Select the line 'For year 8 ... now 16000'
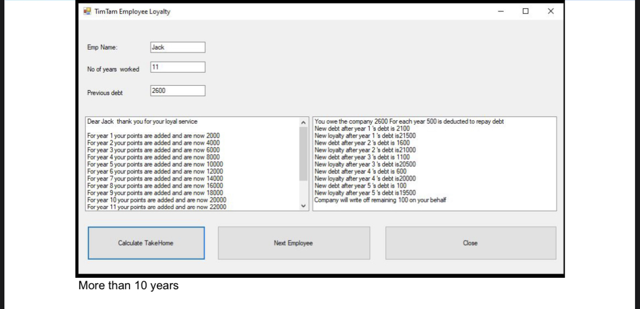 [155, 186]
